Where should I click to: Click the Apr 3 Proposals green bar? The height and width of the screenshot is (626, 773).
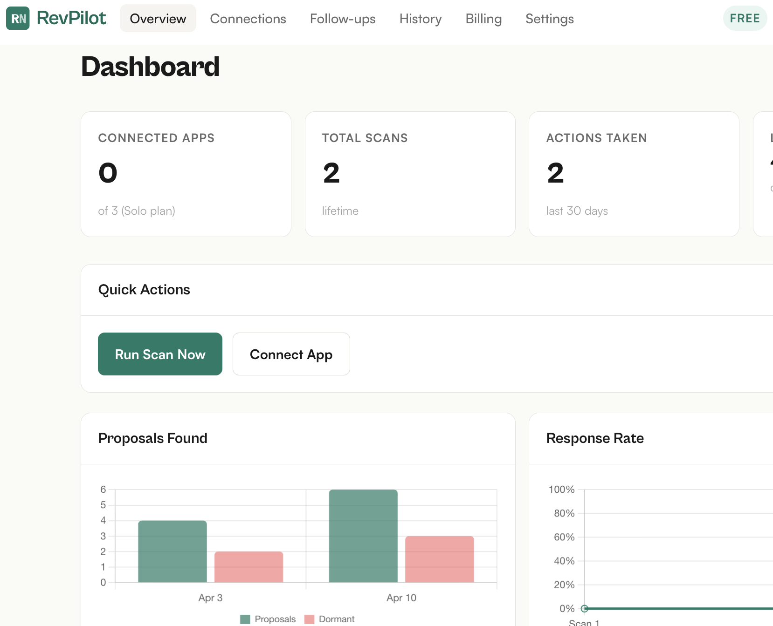[173, 551]
